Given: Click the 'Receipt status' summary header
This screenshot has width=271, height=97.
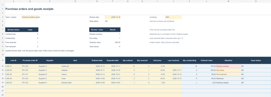Looking at the screenshot, I should click(x=13, y=30).
